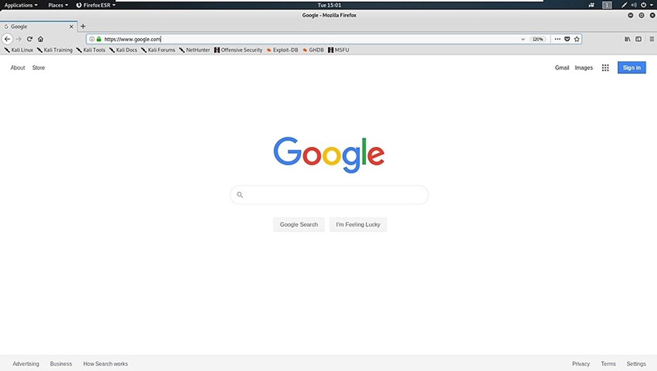Click the search magnifier icon in Google box

pyautogui.click(x=240, y=195)
